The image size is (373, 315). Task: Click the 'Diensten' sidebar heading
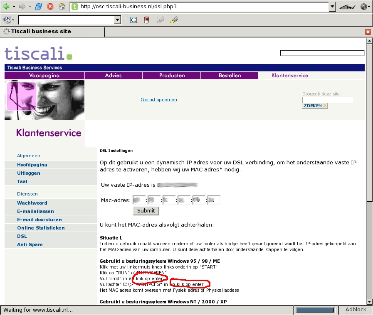(27, 194)
